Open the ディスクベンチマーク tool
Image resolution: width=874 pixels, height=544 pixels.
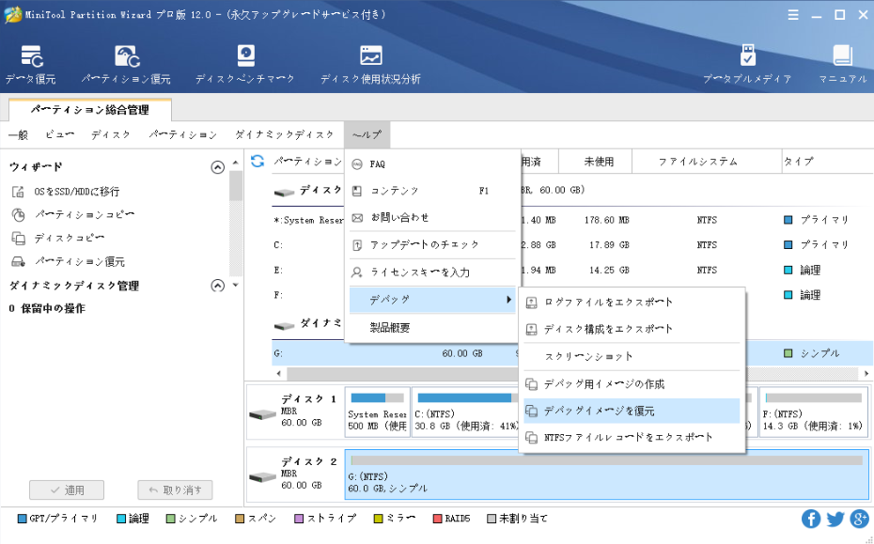coord(245,64)
